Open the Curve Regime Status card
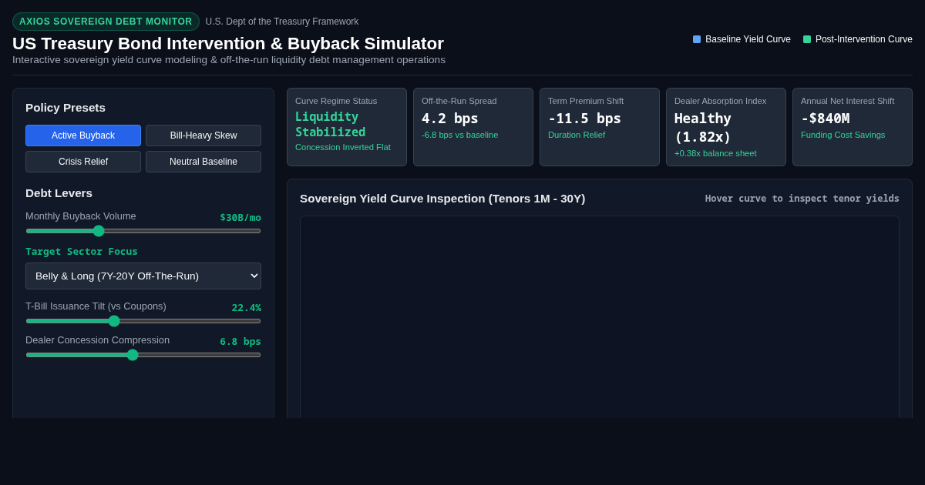The width and height of the screenshot is (925, 485). tap(347, 127)
